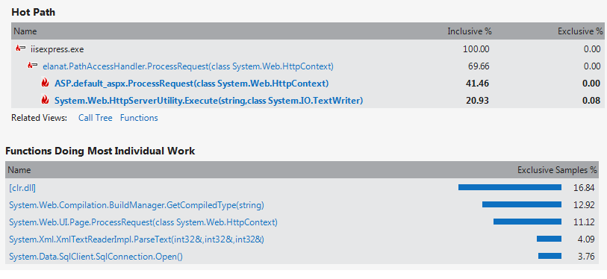
Task: Click the flame icon next to System.Web.HttpServerUtility.Execute
Action: [x=46, y=100]
